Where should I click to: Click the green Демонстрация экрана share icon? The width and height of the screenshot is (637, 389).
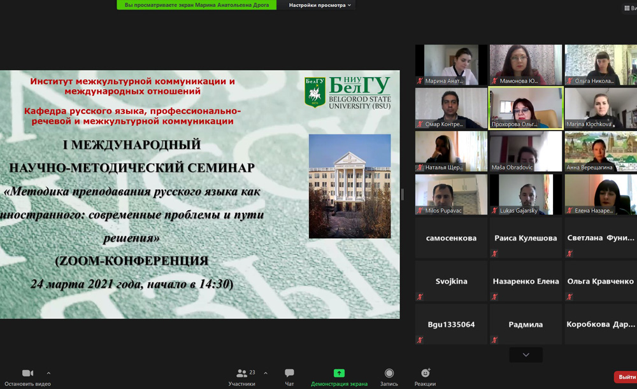point(339,373)
